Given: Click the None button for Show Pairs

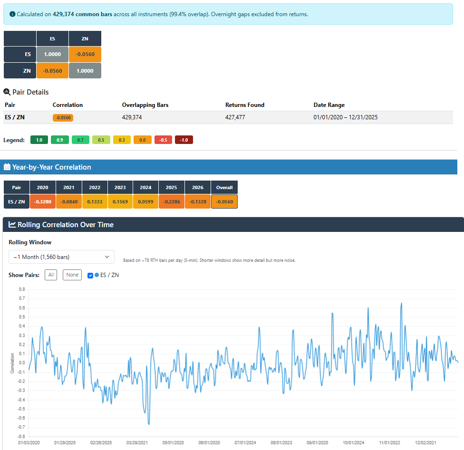Looking at the screenshot, I should [72, 275].
